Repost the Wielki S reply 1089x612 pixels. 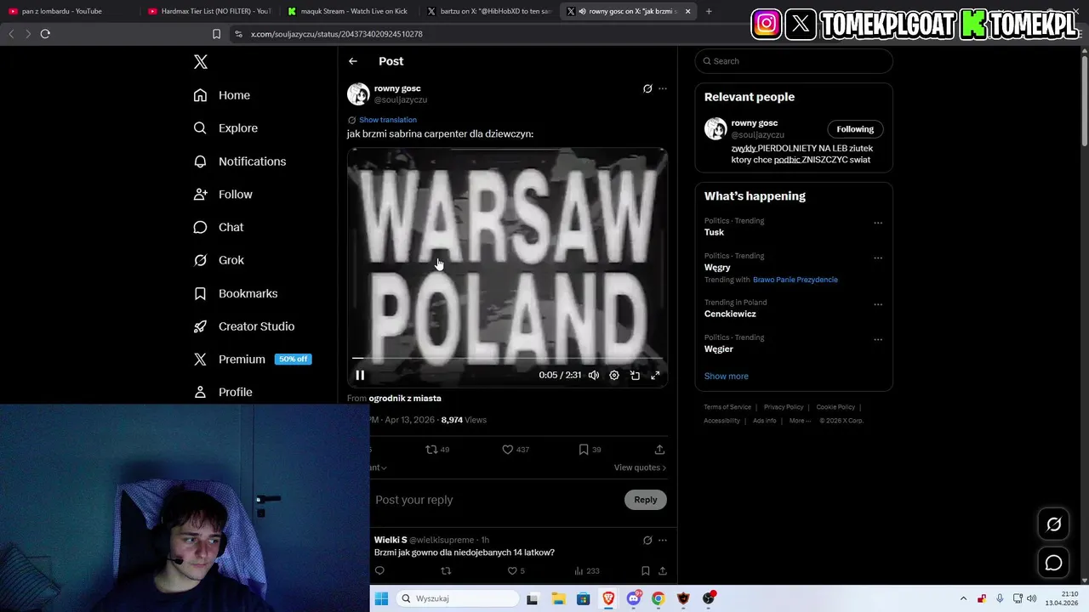pos(446,571)
